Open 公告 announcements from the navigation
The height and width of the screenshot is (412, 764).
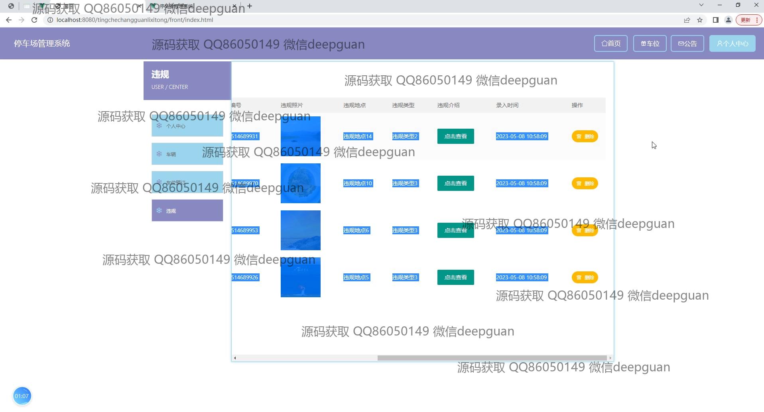[687, 43]
